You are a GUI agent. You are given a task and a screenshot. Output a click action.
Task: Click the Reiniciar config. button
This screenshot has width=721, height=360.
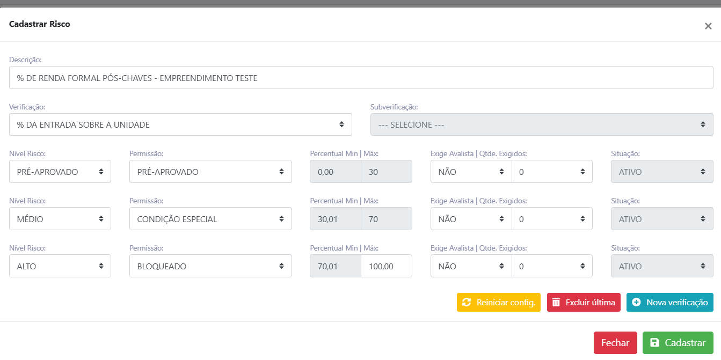(499, 302)
